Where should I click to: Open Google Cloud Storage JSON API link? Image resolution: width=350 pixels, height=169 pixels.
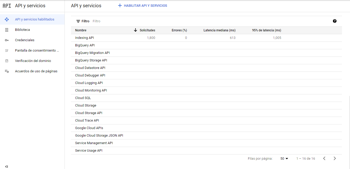(99, 136)
